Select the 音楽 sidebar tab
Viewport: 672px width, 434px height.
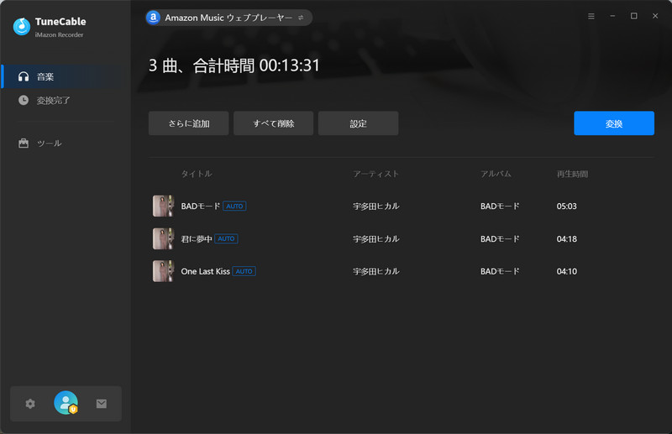click(66, 76)
